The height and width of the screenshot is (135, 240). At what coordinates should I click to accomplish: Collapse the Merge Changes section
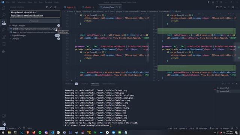10,25
